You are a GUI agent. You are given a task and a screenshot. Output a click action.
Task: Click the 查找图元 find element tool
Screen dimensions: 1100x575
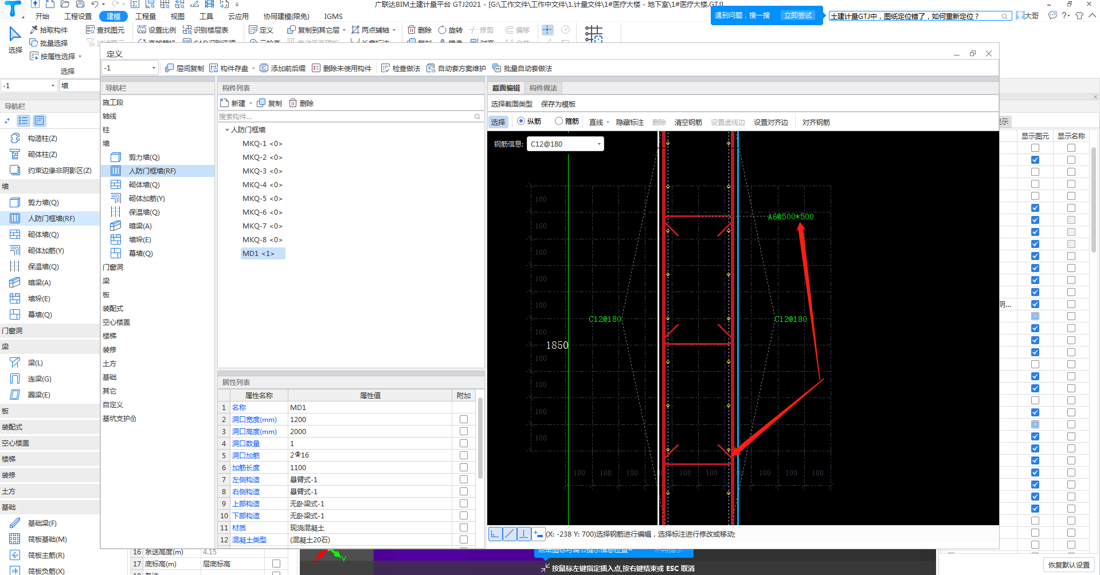(105, 30)
